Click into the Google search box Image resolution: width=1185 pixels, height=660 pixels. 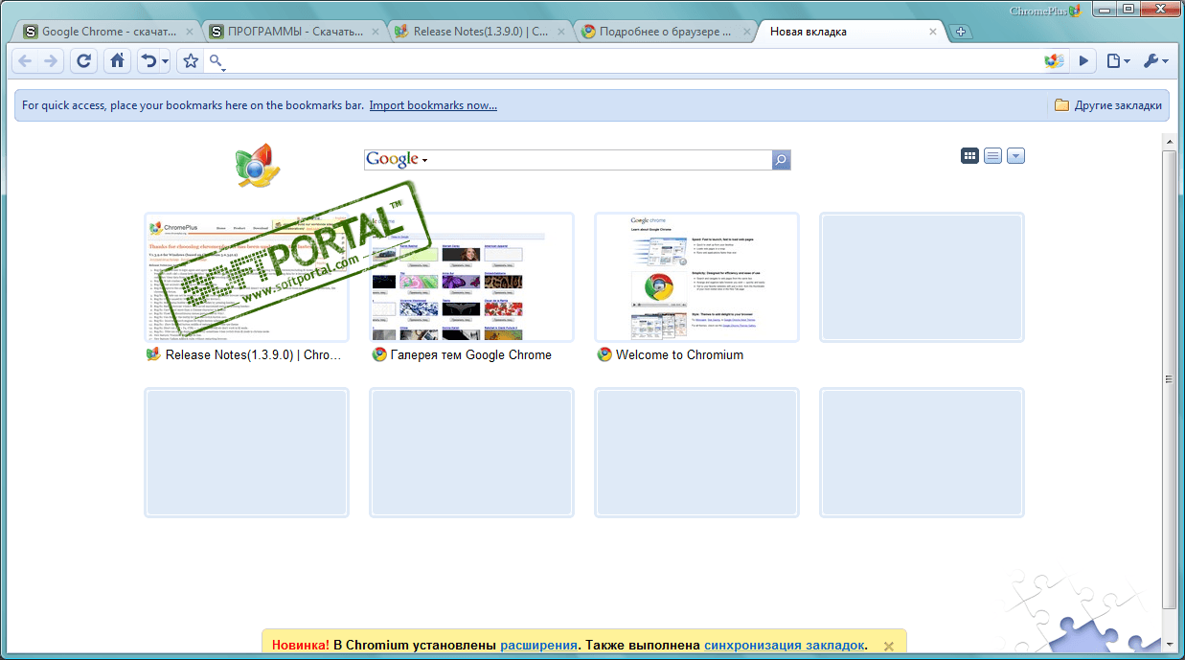coord(600,159)
